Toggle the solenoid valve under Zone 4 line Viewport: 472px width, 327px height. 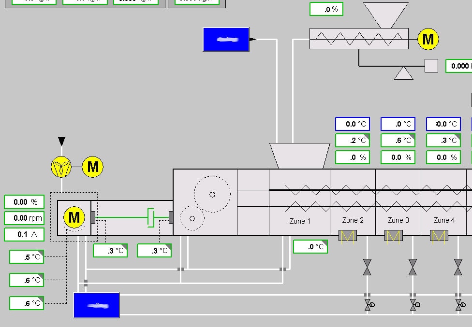[x=460, y=305]
